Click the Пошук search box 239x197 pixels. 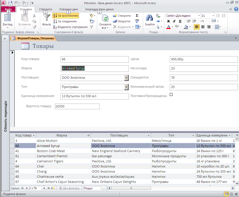92,188
